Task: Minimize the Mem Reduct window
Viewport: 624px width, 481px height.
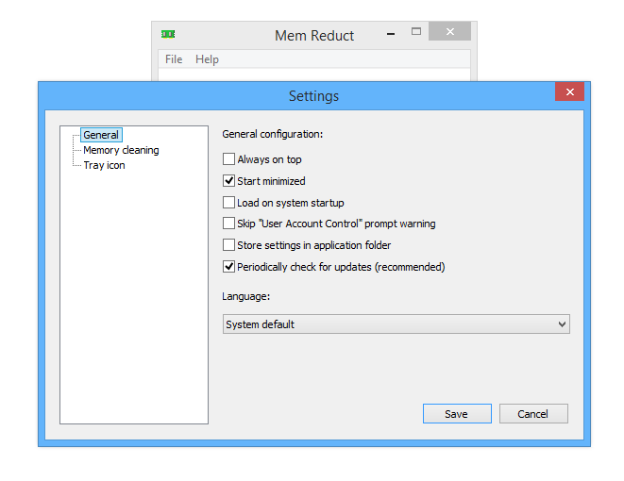Action: [391, 34]
